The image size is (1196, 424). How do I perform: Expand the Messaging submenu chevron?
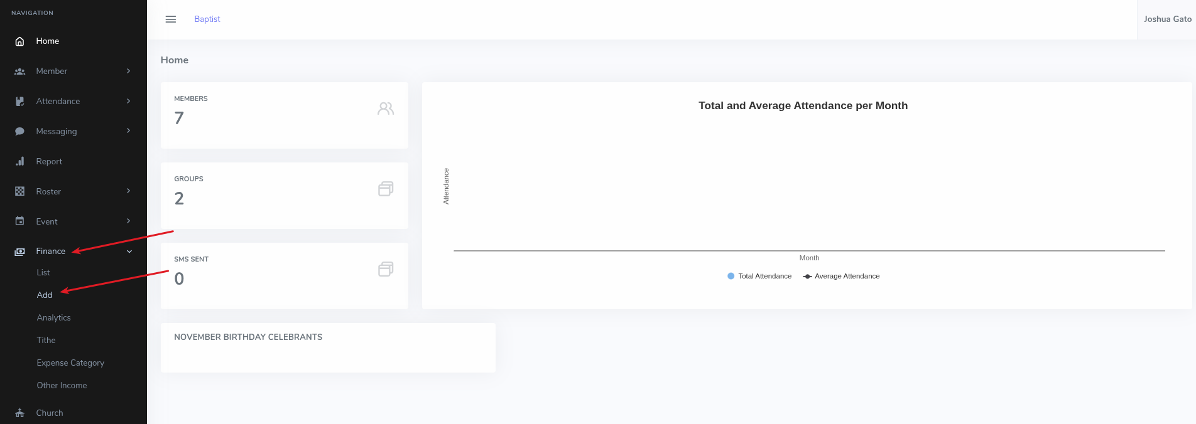coord(129,130)
